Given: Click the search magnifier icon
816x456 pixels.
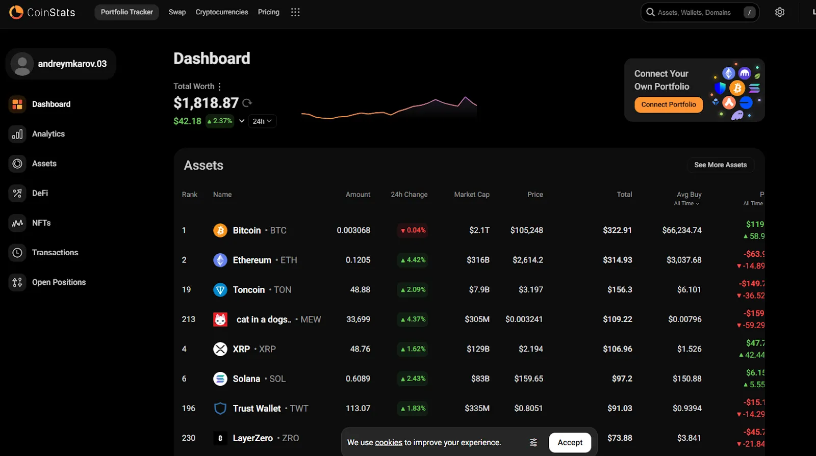Looking at the screenshot, I should tap(650, 12).
